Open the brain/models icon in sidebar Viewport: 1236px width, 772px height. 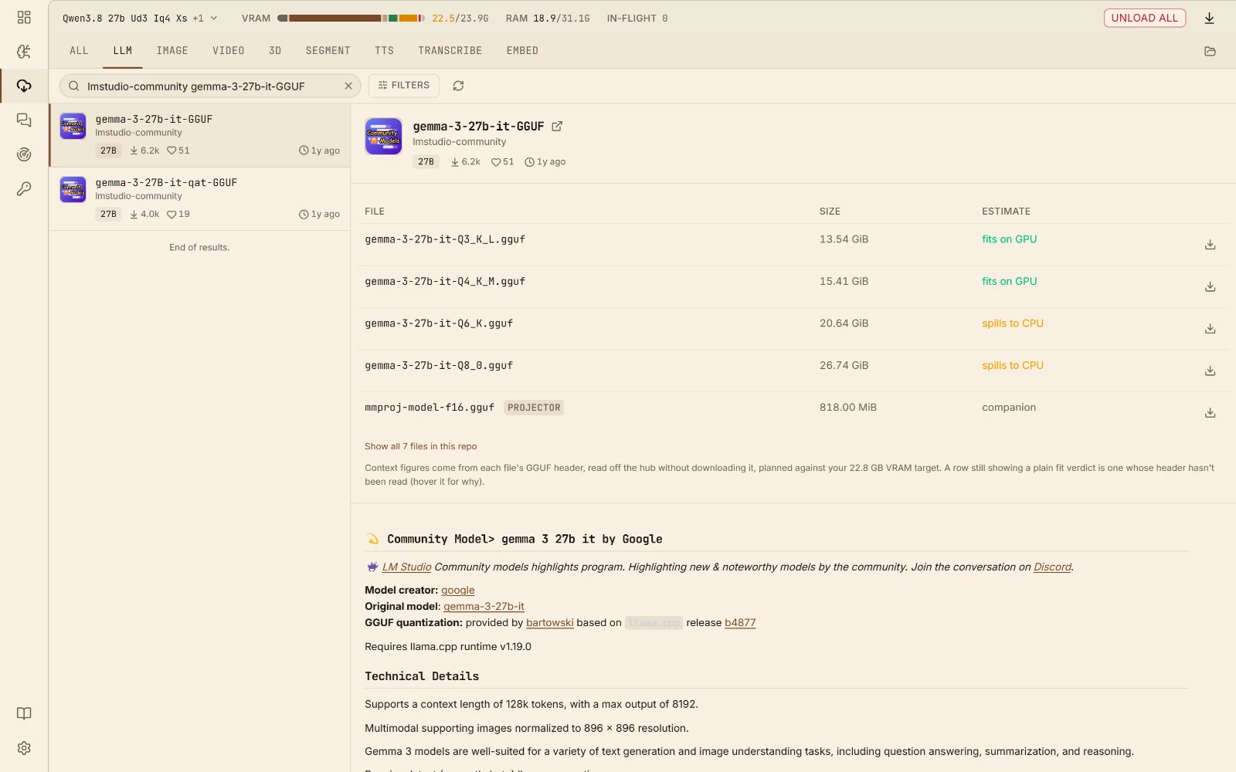(x=24, y=52)
